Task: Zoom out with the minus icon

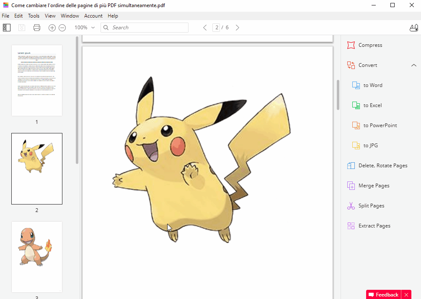Action: 62,28
